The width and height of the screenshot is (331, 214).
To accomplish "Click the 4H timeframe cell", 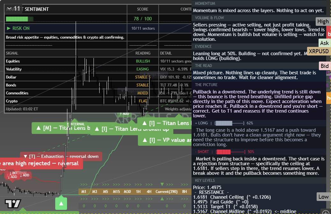I will [149, 192].
